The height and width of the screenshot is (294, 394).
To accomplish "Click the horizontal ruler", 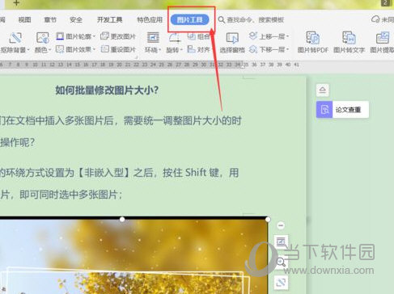I will click(x=150, y=65).
